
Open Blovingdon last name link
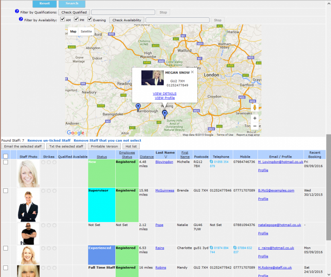(x=164, y=162)
